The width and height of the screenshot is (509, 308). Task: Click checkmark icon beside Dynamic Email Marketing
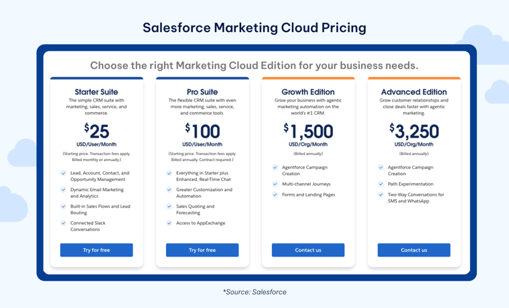point(64,190)
